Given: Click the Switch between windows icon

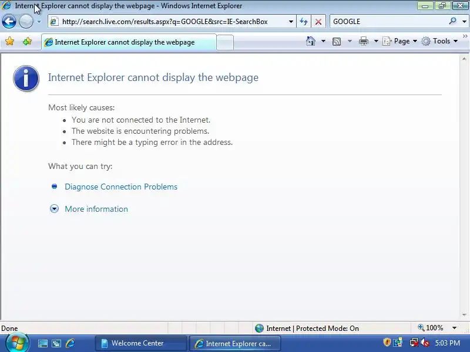Looking at the screenshot, I should (56, 343).
